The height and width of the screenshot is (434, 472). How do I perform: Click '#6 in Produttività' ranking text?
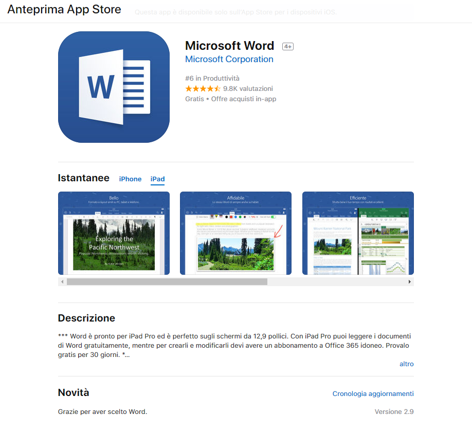pos(212,79)
